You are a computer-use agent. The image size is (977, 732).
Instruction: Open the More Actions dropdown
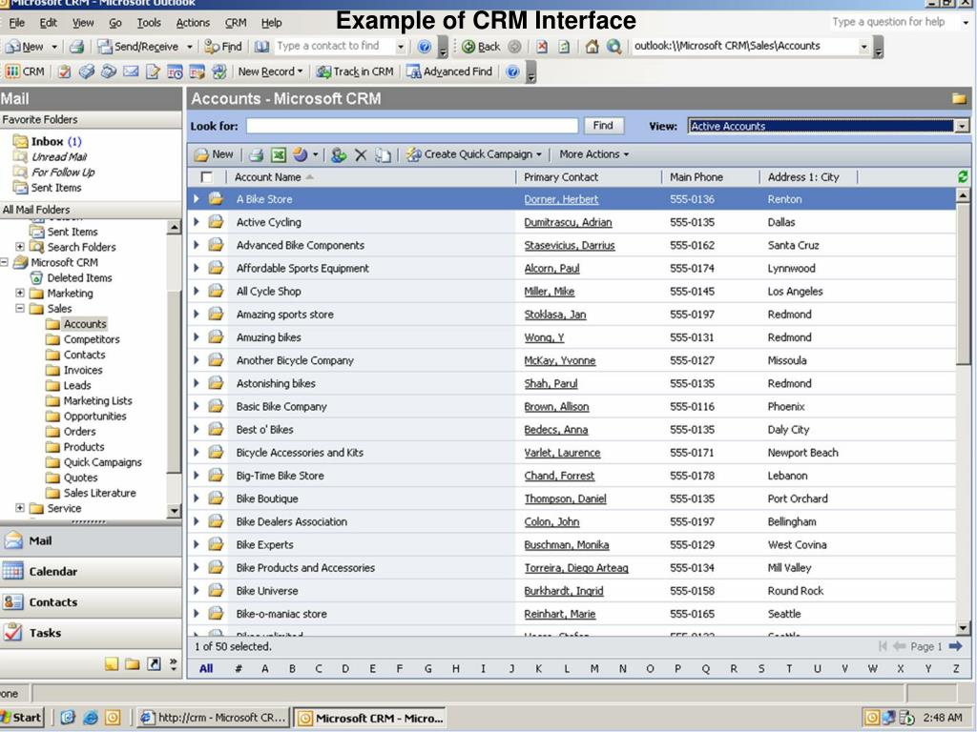coord(593,154)
